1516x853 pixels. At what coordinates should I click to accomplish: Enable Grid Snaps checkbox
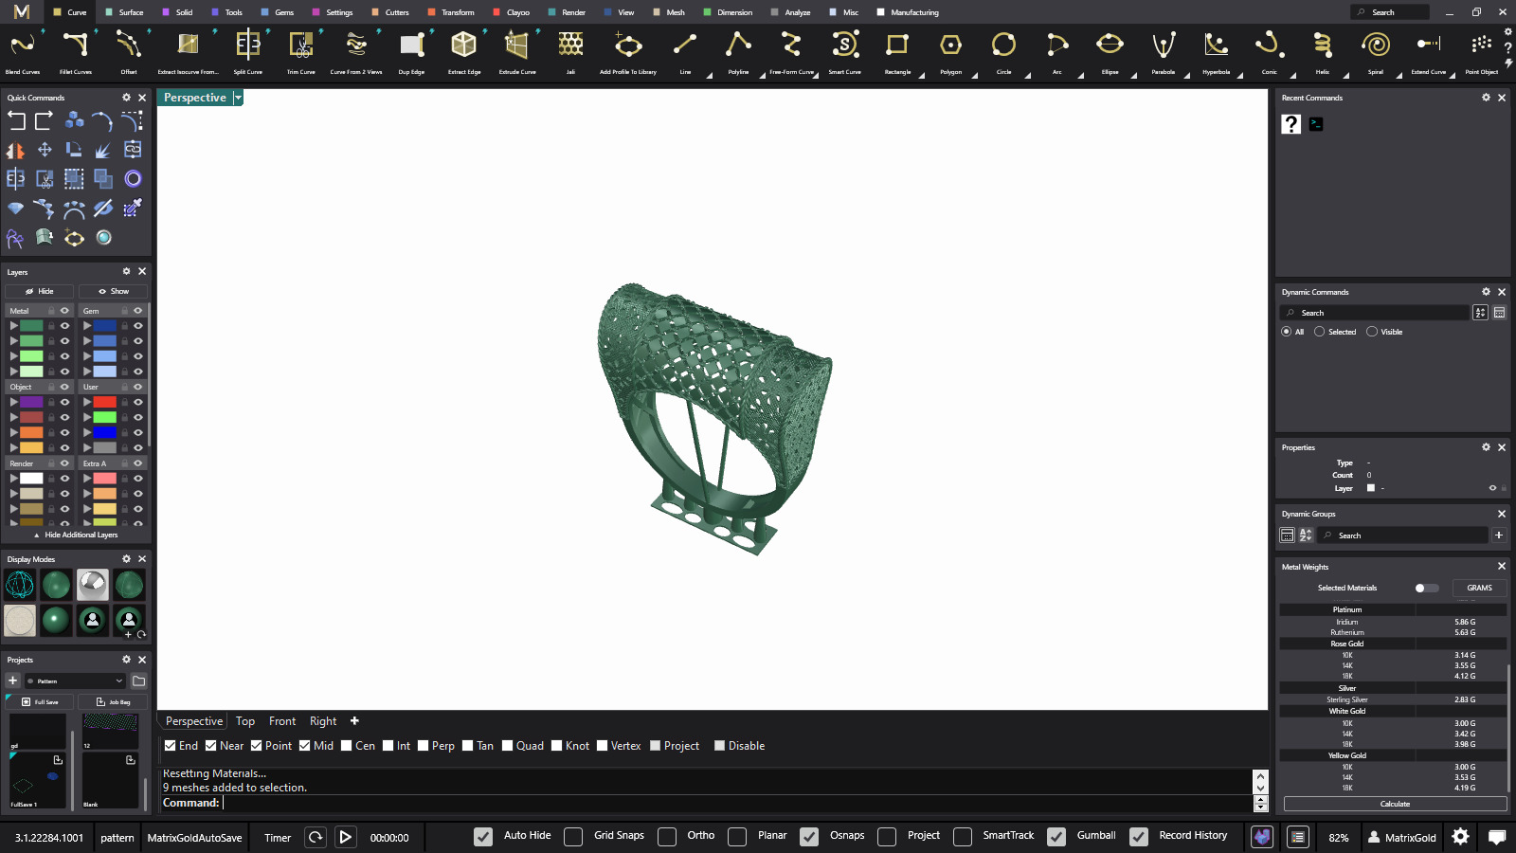pos(573,836)
